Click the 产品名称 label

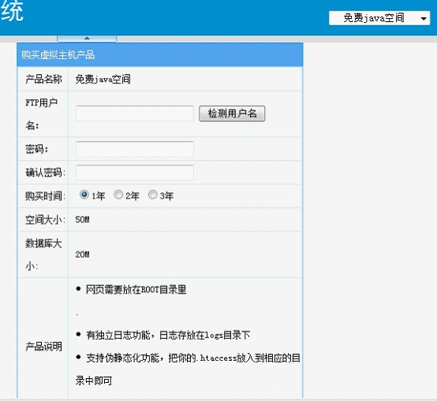tap(43, 80)
